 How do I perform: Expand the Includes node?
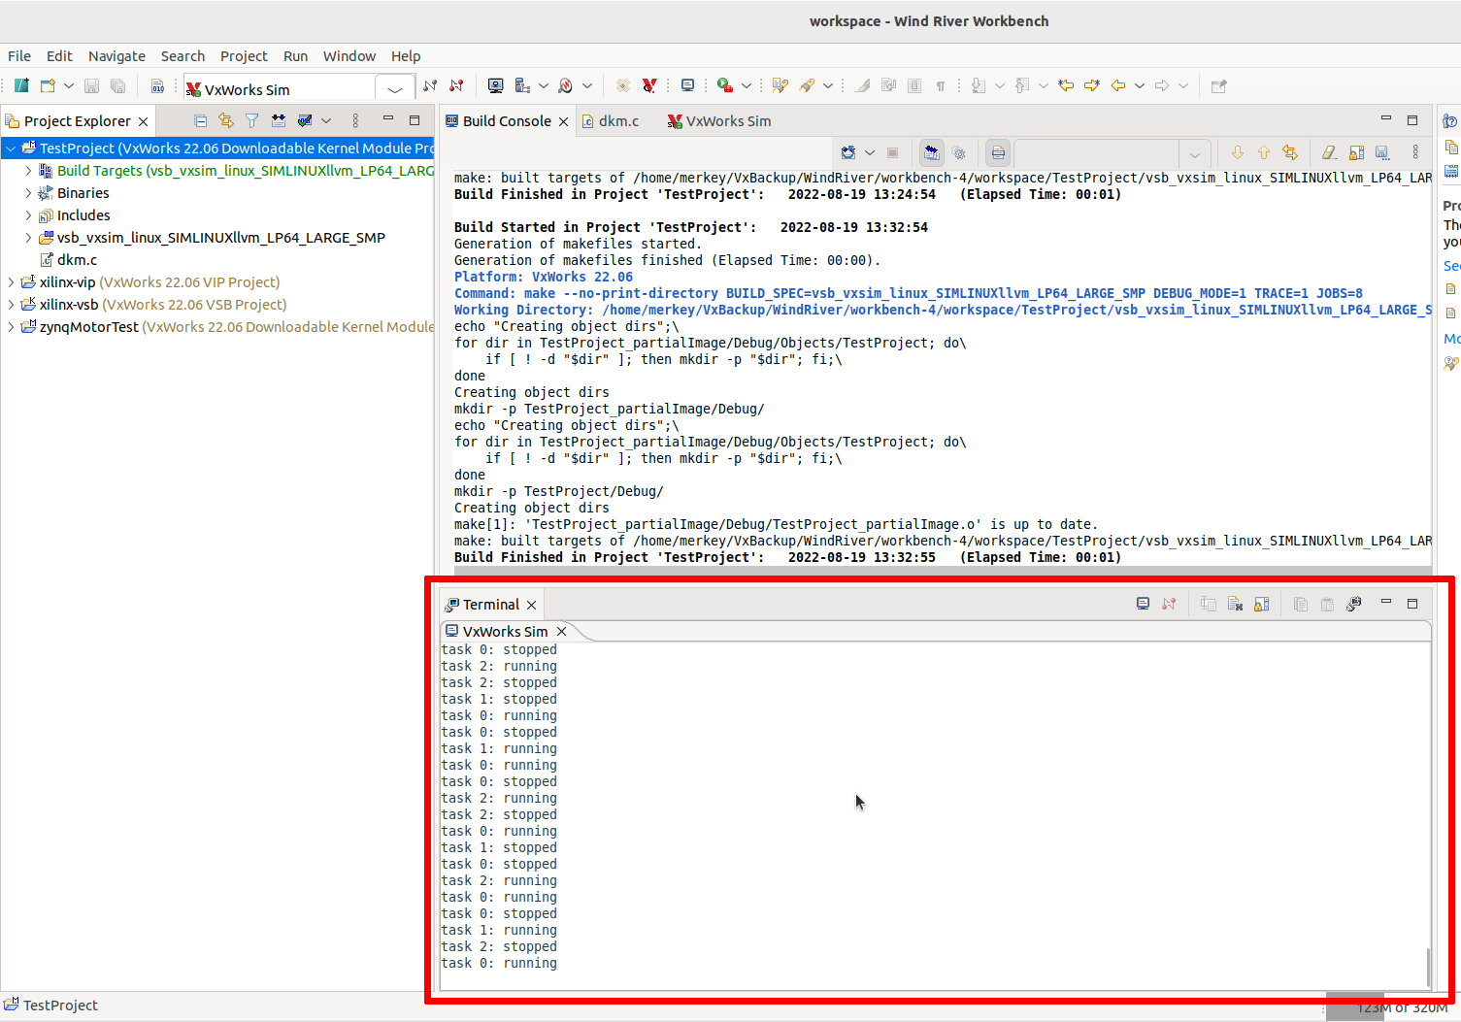(x=28, y=214)
